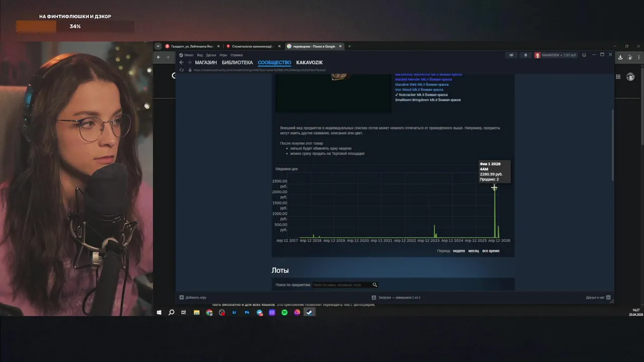
Task: Open Telegram from the taskbar
Action: (x=260, y=312)
